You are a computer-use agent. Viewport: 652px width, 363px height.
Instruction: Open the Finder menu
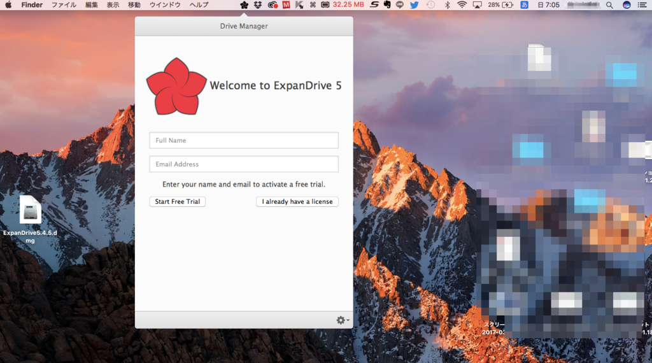[32, 5]
